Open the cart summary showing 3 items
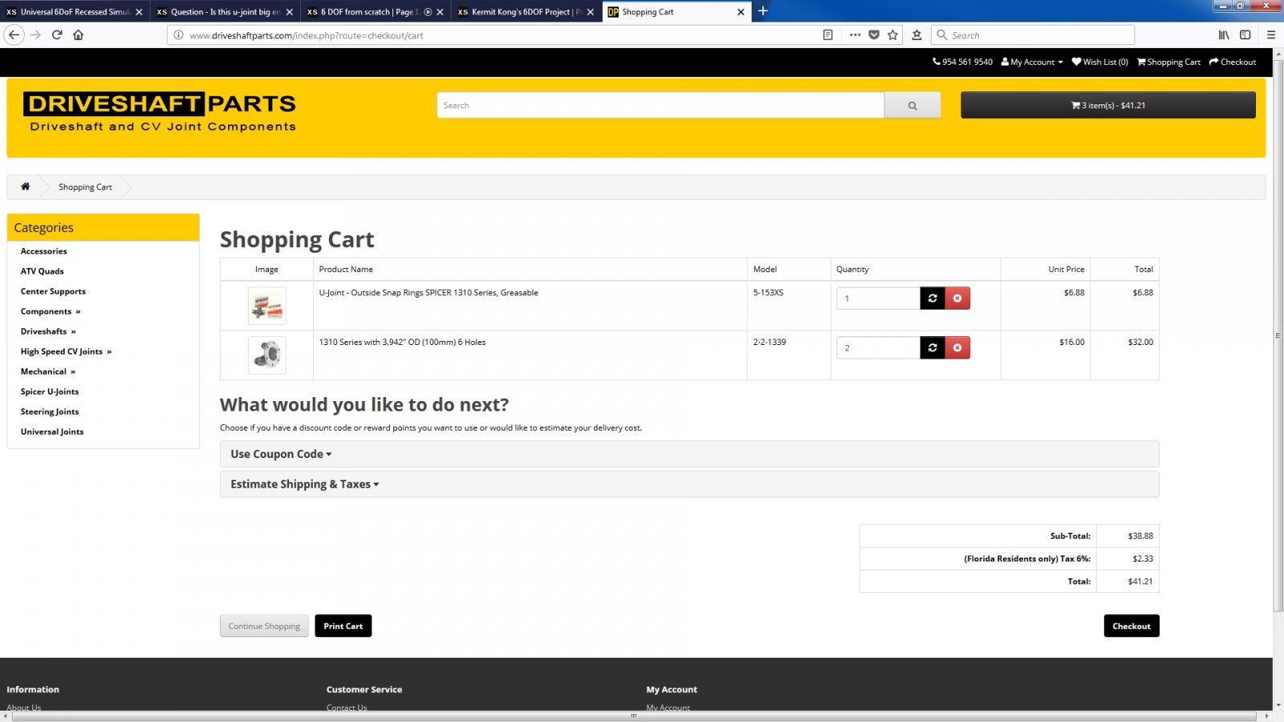 tap(1107, 105)
